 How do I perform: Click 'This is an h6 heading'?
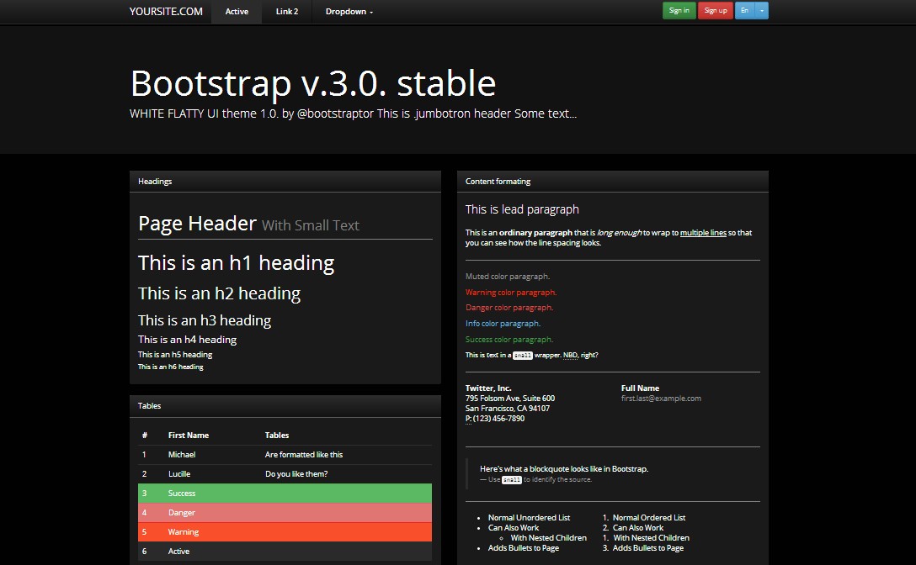171,367
